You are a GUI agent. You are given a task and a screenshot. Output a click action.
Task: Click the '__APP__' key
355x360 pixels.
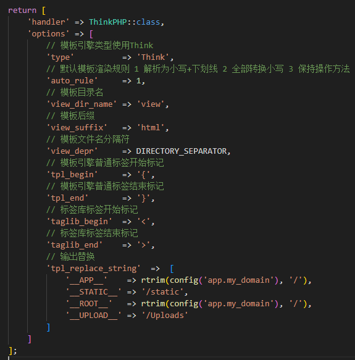[86, 280]
